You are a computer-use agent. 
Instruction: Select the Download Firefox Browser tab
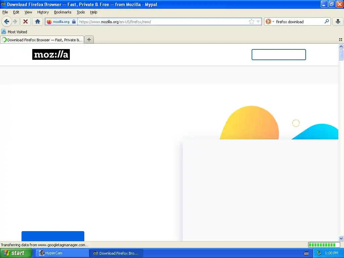42,40
